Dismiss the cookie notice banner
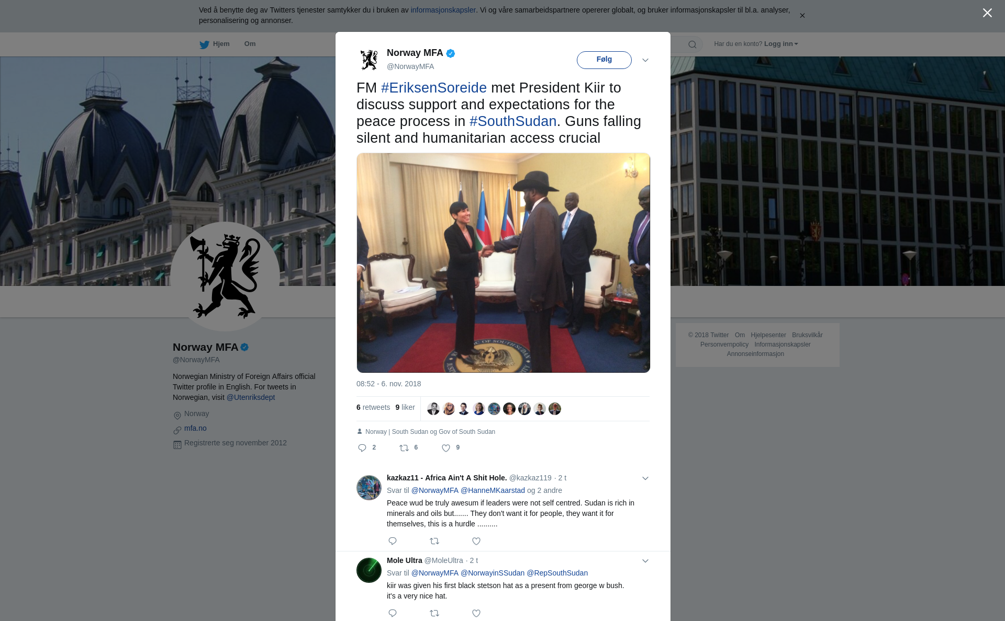Image resolution: width=1005 pixels, height=621 pixels. click(802, 16)
